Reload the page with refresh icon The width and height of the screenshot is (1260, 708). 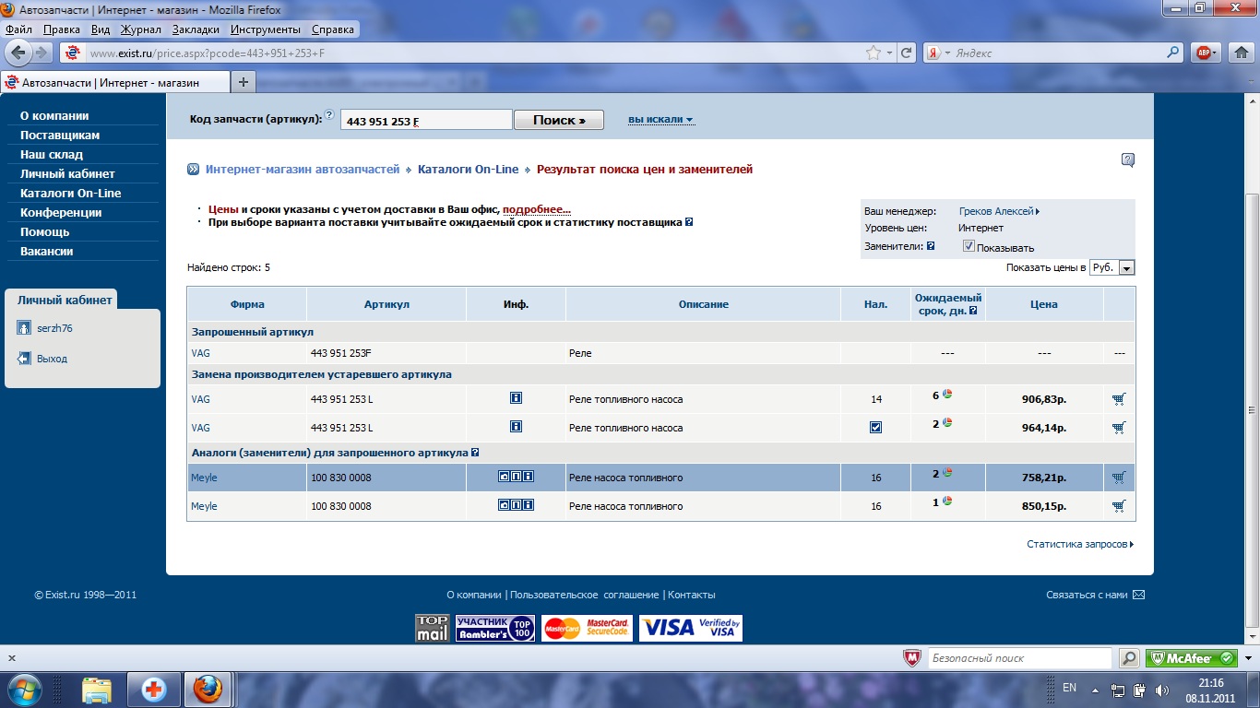click(x=906, y=53)
